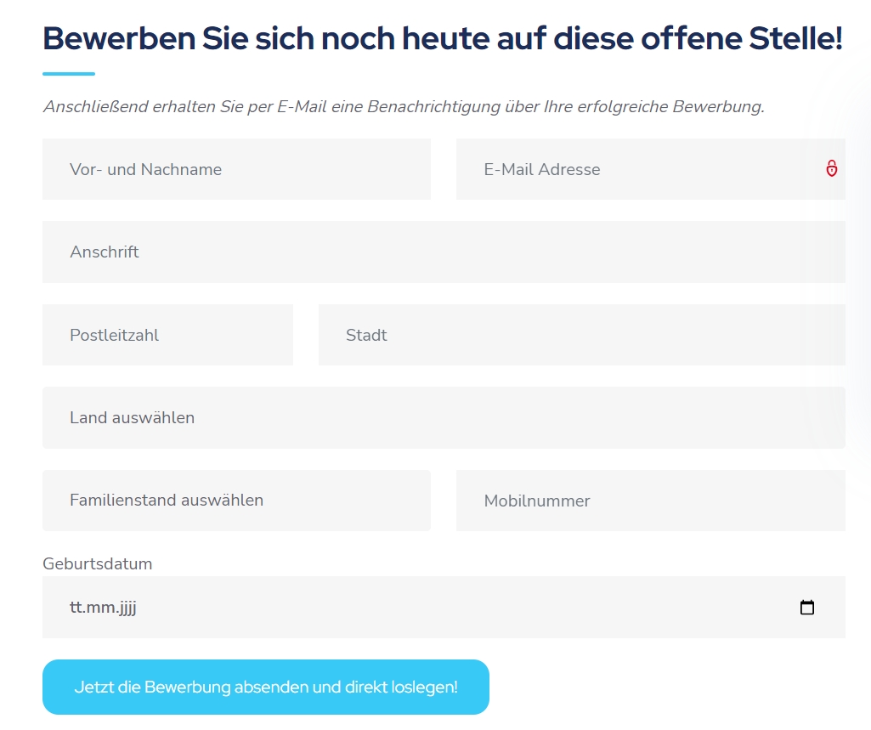Click into the E-Mail Adresse field

coord(650,169)
